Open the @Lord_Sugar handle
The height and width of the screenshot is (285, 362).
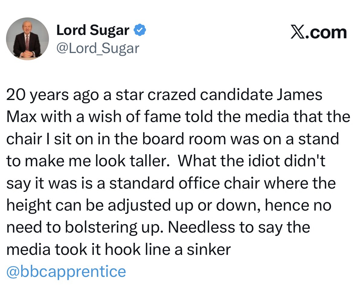tap(98, 48)
